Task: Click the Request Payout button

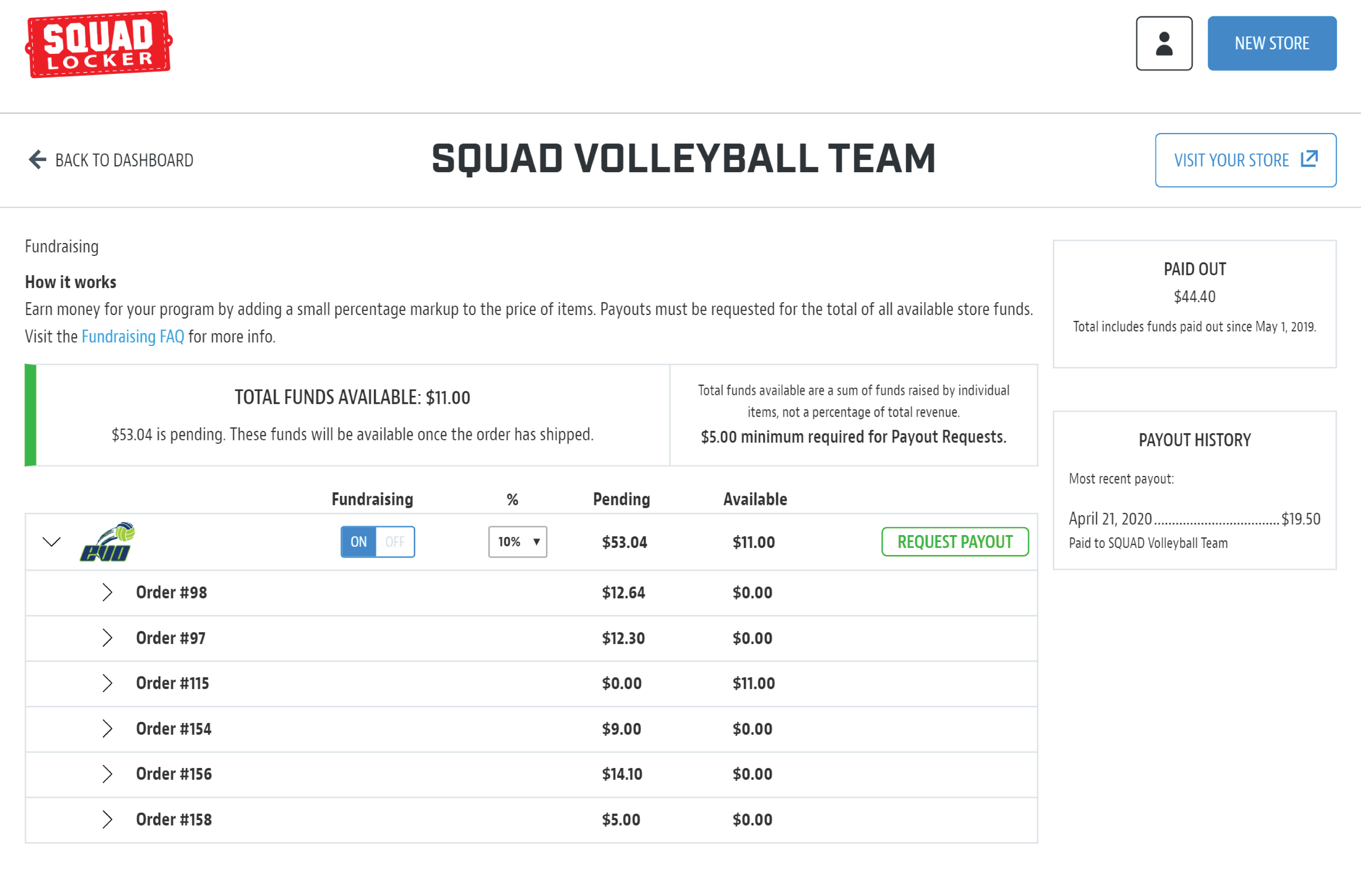Action: (x=955, y=542)
